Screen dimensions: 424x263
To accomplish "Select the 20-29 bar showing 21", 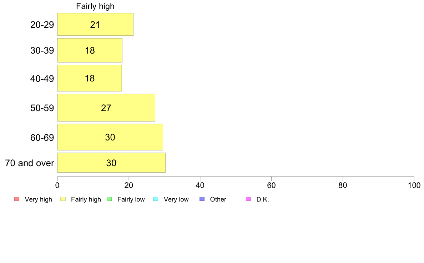I will (x=95, y=24).
